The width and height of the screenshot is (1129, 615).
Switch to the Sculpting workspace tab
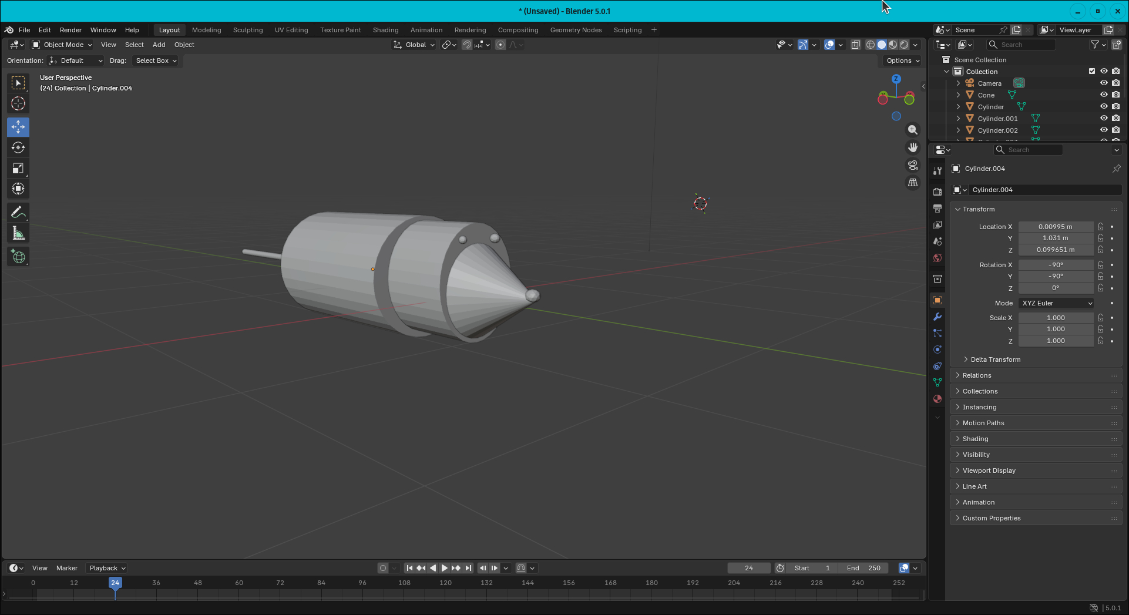pyautogui.click(x=247, y=30)
